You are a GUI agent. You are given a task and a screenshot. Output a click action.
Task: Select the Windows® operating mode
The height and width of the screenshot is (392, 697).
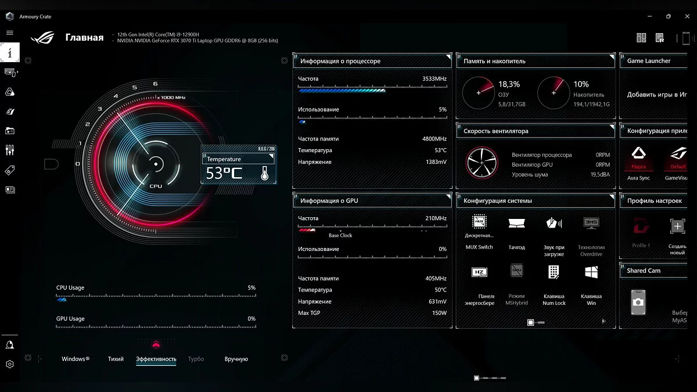[x=76, y=359]
